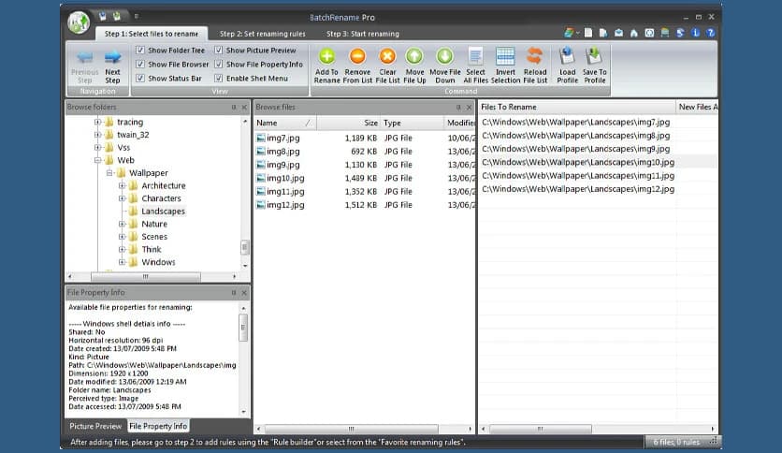
Task: Click the Remove From List orange minus icon
Action: (x=357, y=56)
